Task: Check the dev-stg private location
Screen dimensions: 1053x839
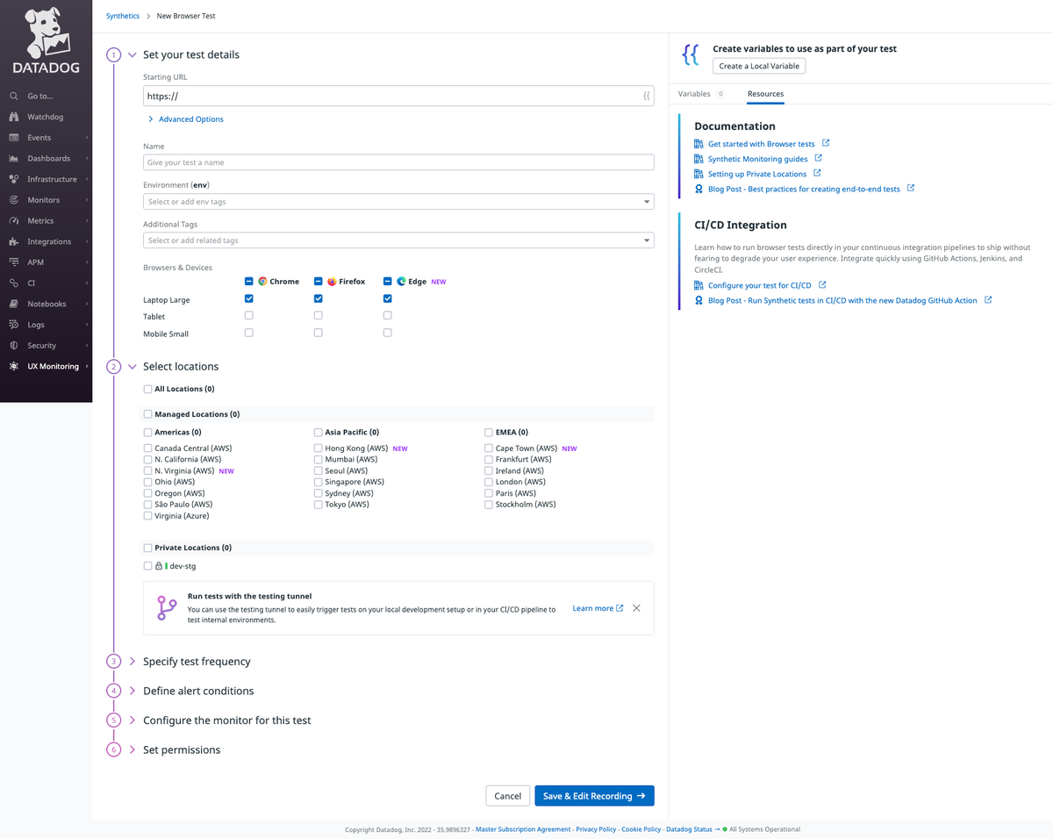Action: [147, 566]
